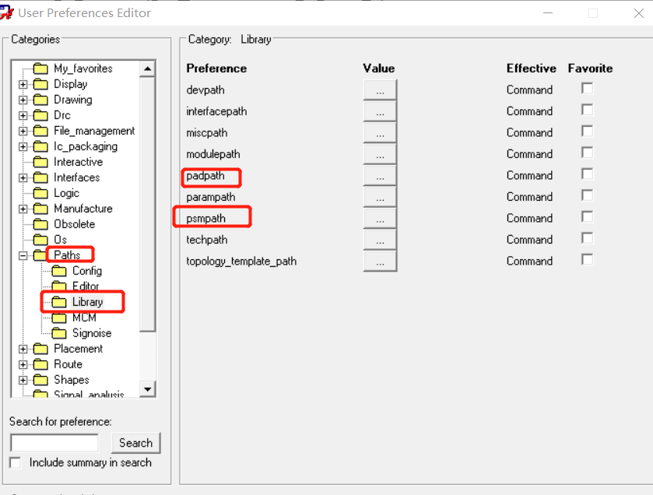This screenshot has width=653, height=495.
Task: Select the Obsolete folder icon
Action: (x=40, y=224)
